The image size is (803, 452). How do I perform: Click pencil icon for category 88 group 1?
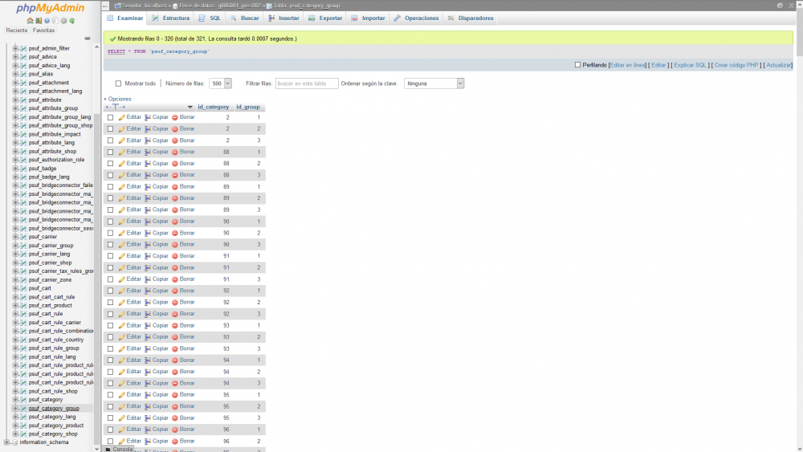(x=122, y=152)
